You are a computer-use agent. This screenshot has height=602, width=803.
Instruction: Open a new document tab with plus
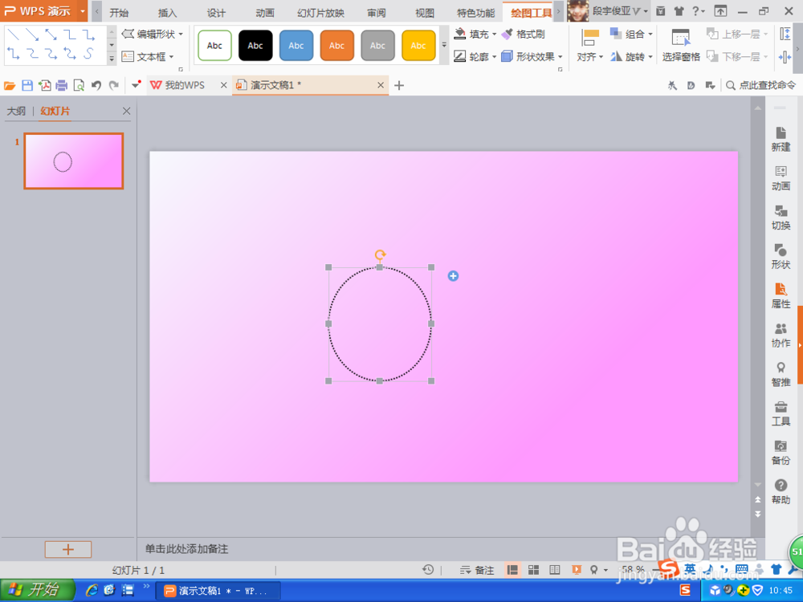pyautogui.click(x=399, y=86)
